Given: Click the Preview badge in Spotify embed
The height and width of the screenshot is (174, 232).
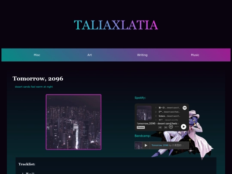Looking at the screenshot, I should pyautogui.click(x=141, y=128).
